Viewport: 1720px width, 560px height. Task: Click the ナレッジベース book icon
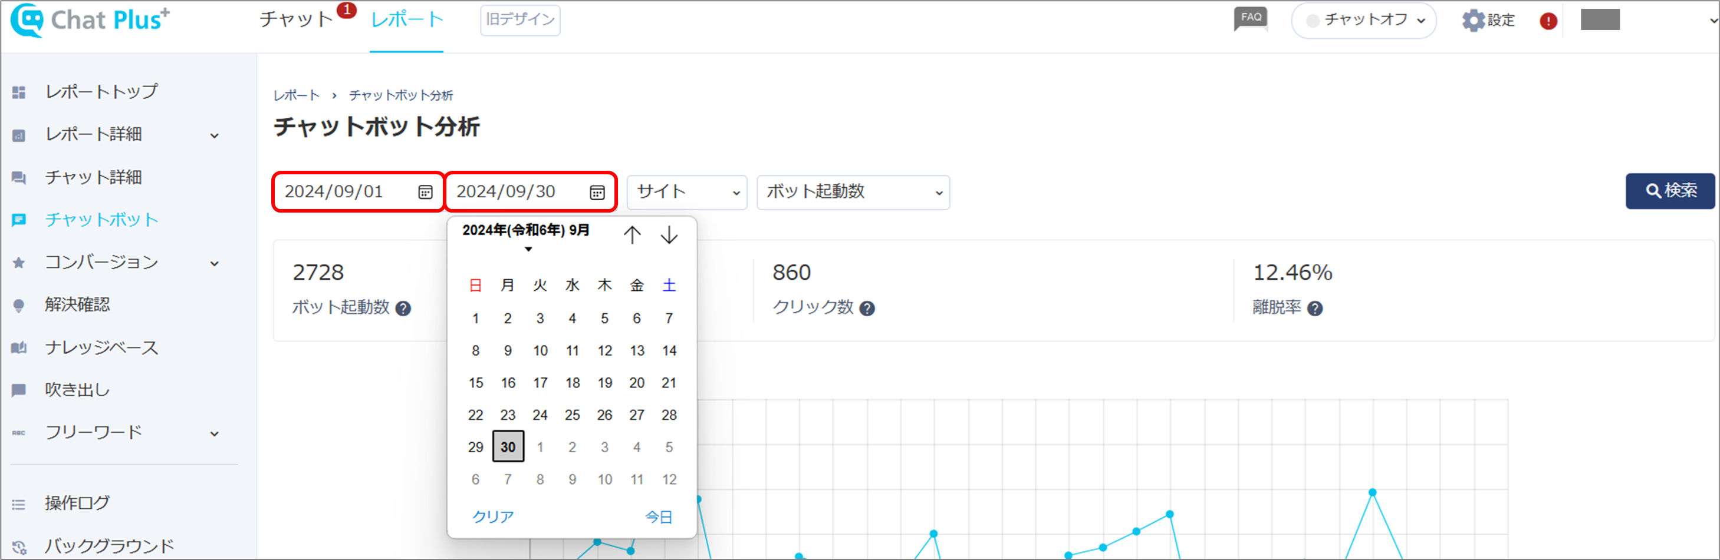click(x=19, y=347)
